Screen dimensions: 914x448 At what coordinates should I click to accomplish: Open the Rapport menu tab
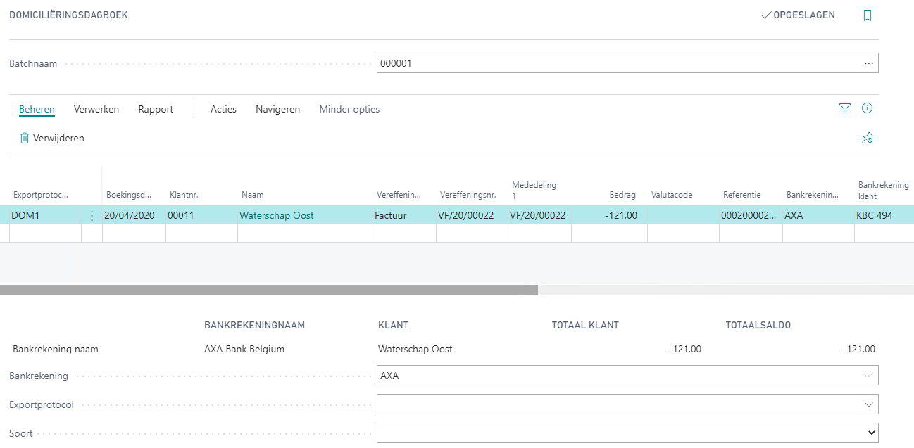click(156, 109)
